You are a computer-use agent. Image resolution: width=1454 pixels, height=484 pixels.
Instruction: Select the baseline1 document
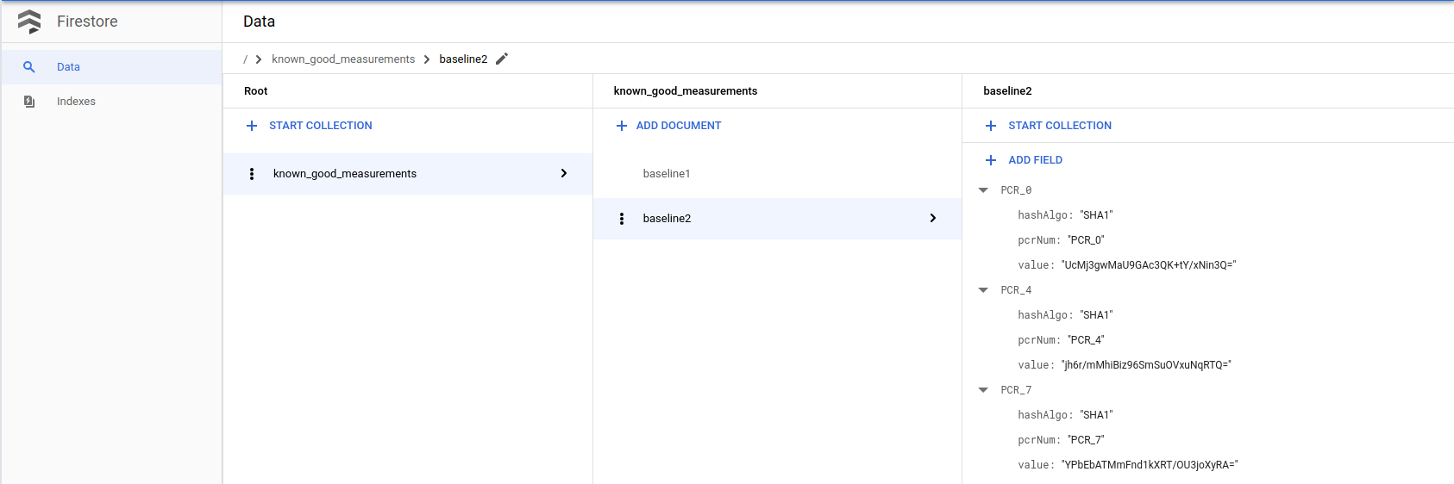click(x=667, y=174)
